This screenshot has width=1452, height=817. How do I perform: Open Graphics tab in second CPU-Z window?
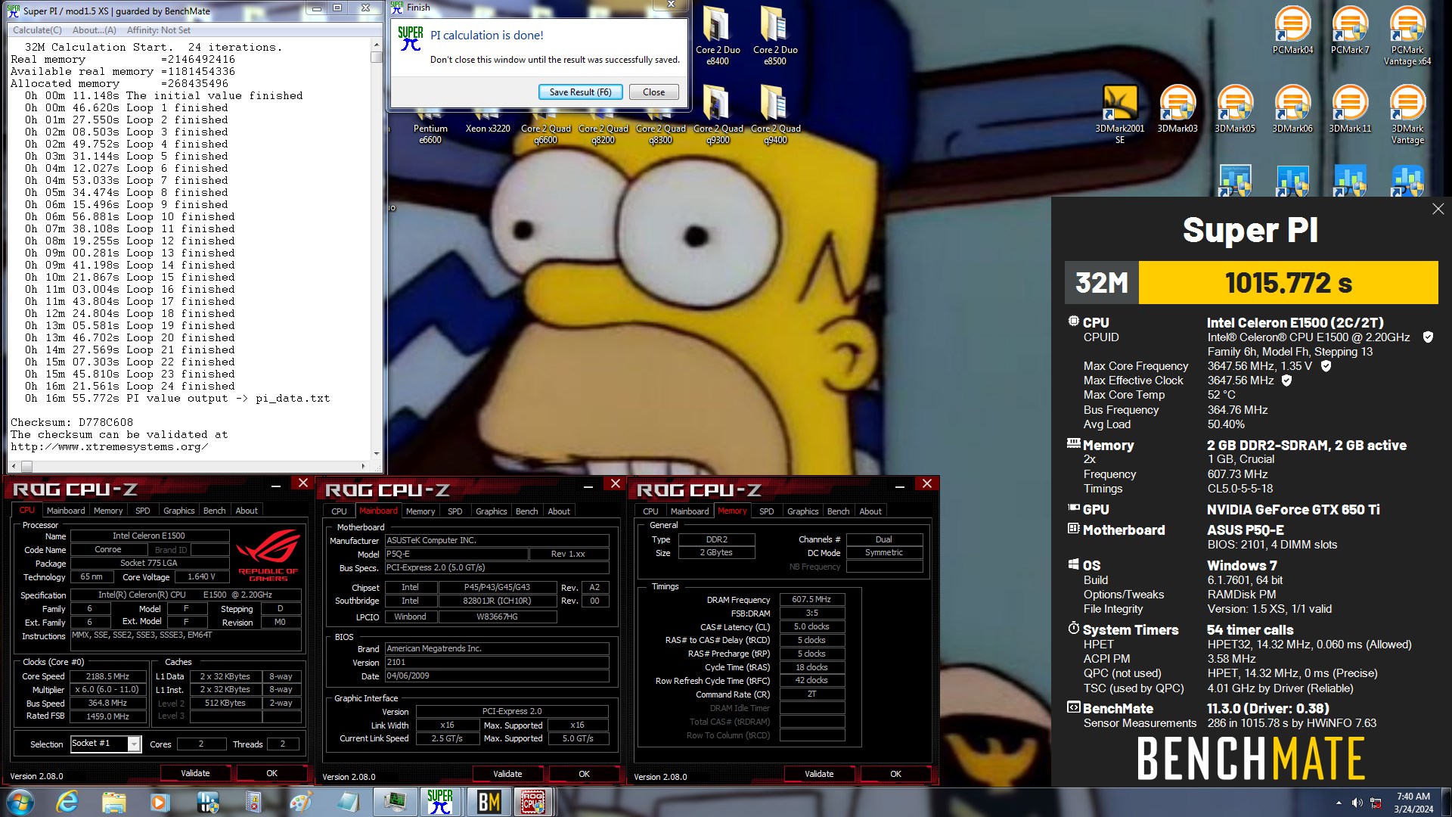point(491,511)
